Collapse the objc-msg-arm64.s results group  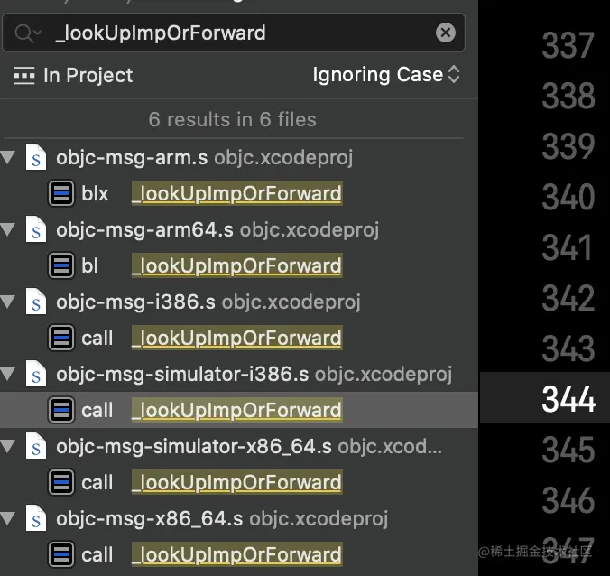pyautogui.click(x=9, y=230)
